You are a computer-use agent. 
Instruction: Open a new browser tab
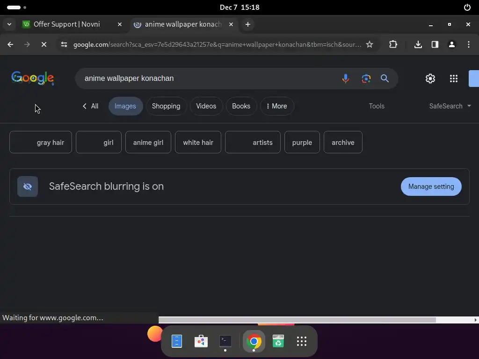(x=248, y=24)
